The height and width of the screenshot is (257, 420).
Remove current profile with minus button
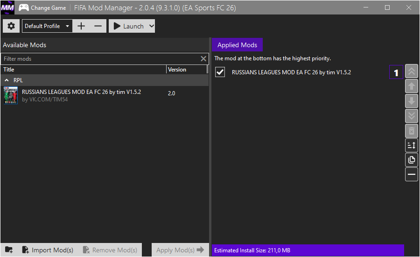98,26
